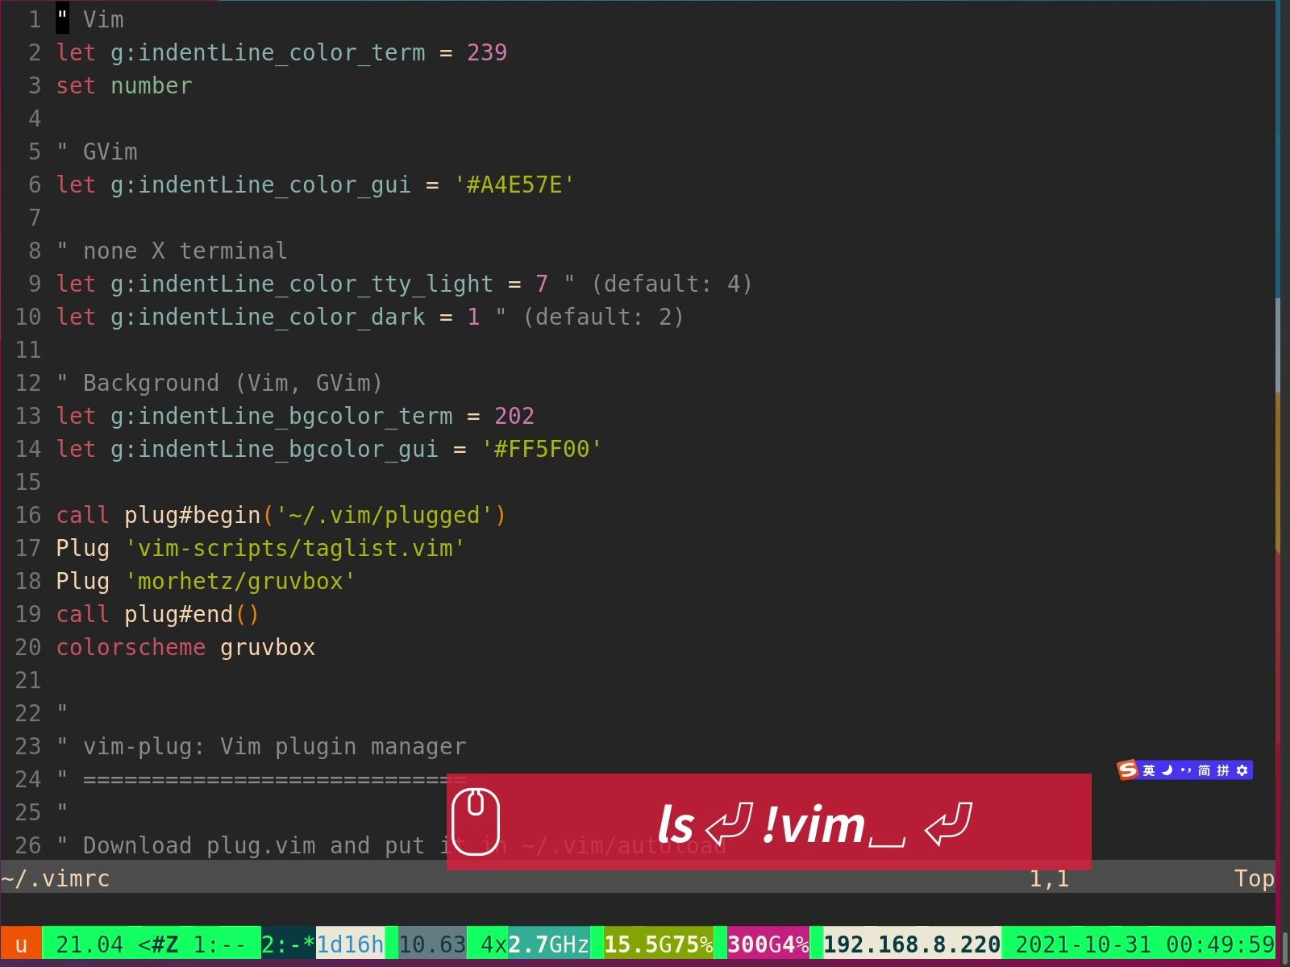The image size is (1290, 967).
Task: Click line number 11 in the gutter
Action: [27, 350]
